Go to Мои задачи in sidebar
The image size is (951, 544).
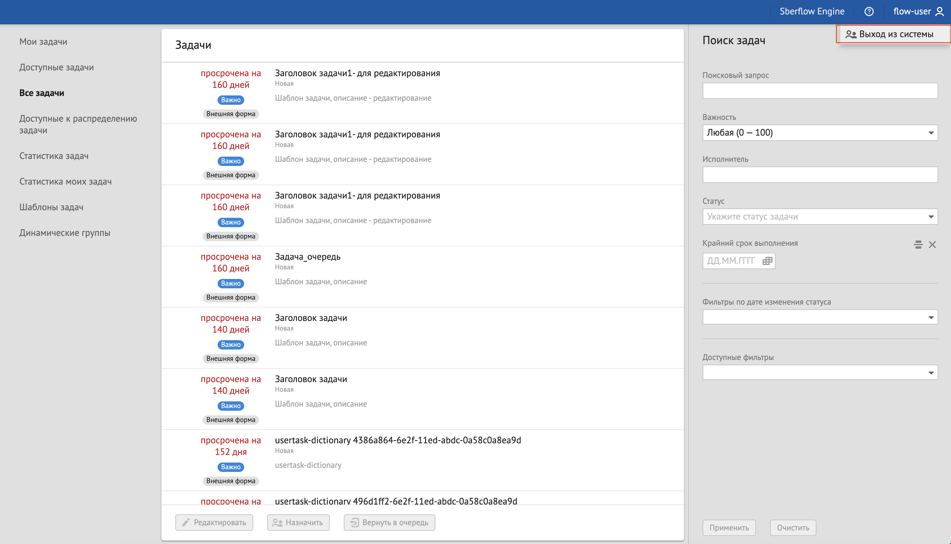pos(43,41)
